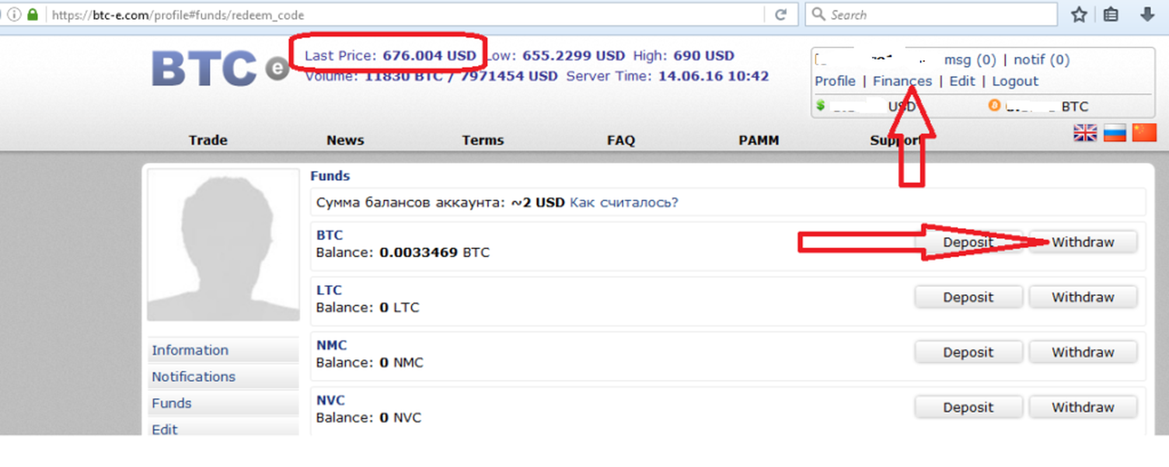This screenshot has width=1169, height=467.
Task: Click the Logout link
Action: click(x=1015, y=81)
